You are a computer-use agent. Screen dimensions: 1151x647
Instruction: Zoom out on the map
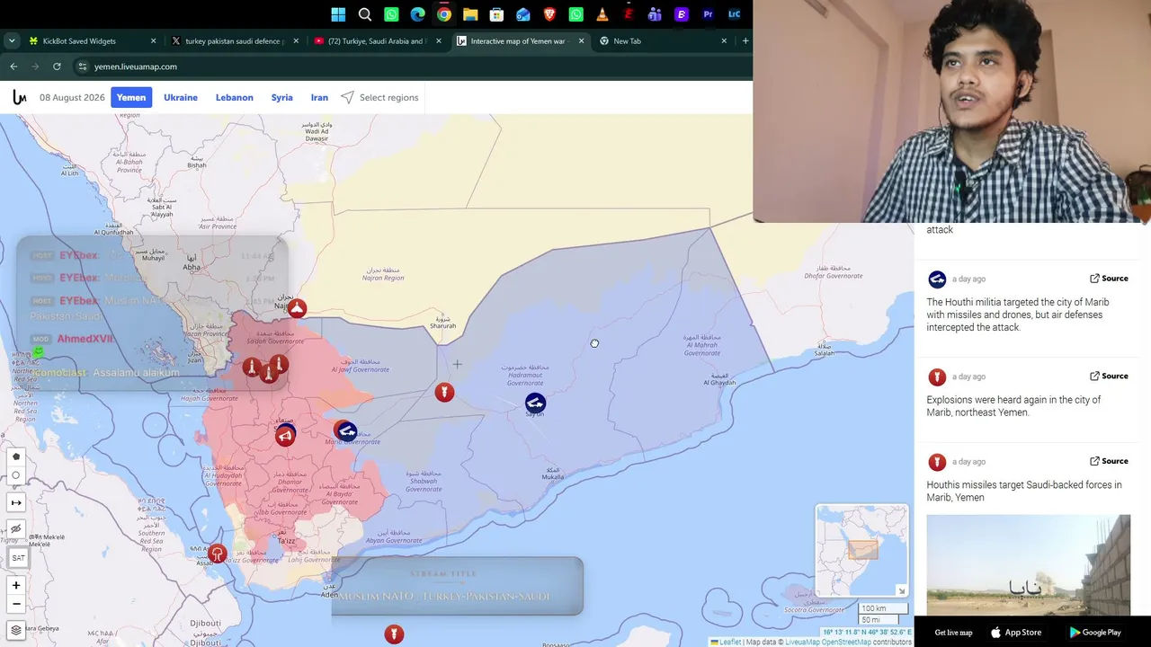coord(16,604)
